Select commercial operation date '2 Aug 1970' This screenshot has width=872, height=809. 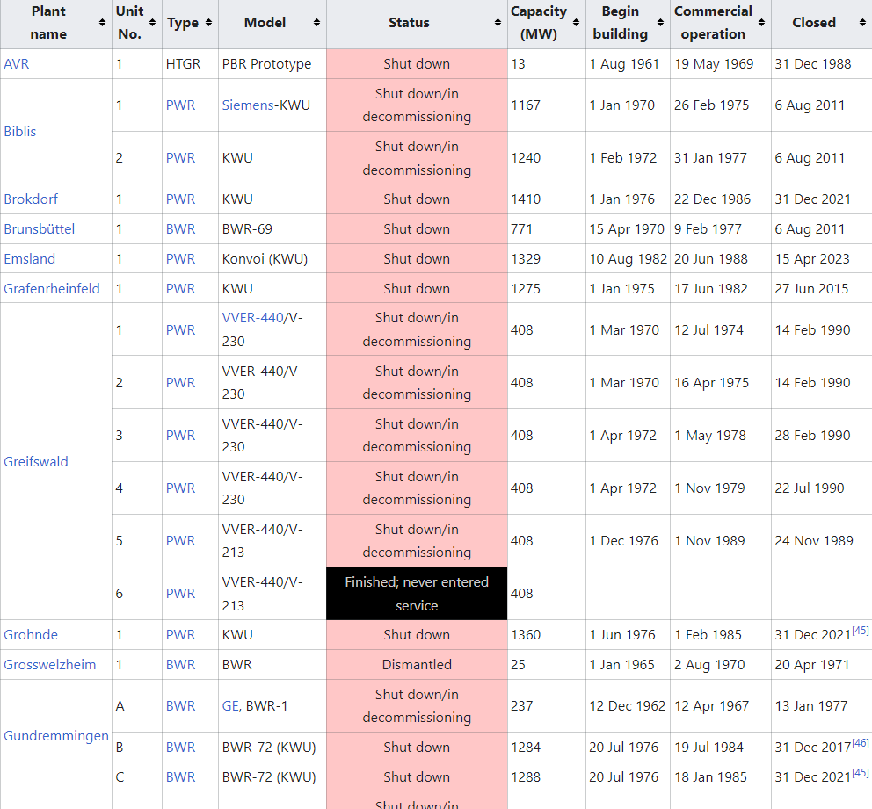(x=709, y=665)
